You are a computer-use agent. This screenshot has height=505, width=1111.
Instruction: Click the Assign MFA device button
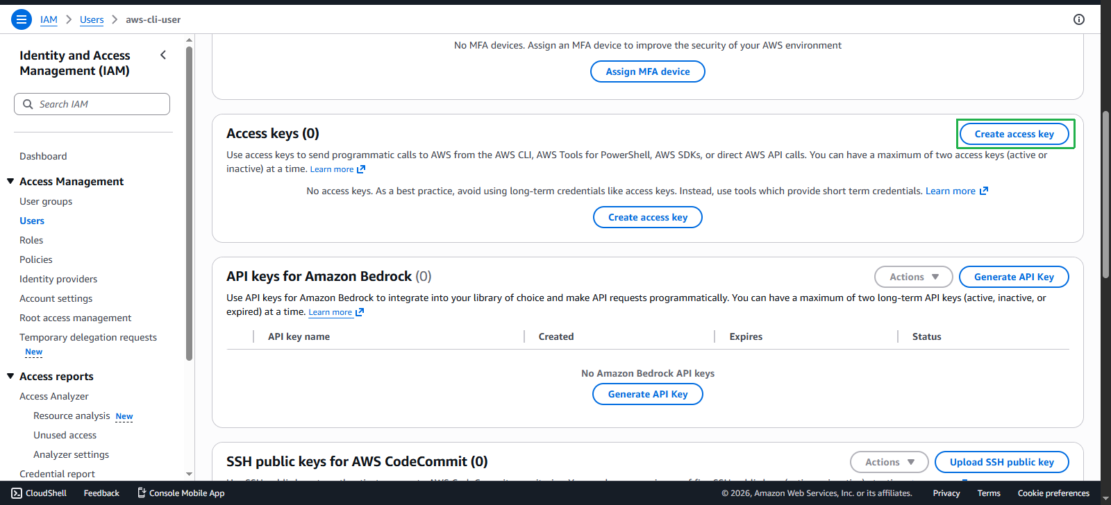[x=648, y=71]
